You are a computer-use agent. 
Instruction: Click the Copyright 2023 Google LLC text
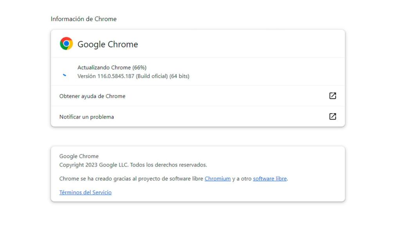tap(134, 164)
